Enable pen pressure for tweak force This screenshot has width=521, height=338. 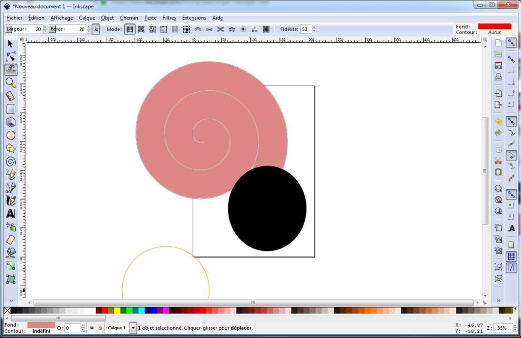95,29
